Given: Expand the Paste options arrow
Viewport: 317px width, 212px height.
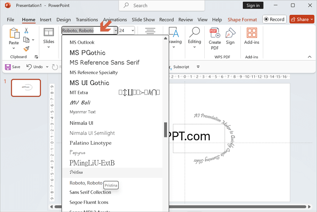Looking at the screenshot, I should 14,48.
